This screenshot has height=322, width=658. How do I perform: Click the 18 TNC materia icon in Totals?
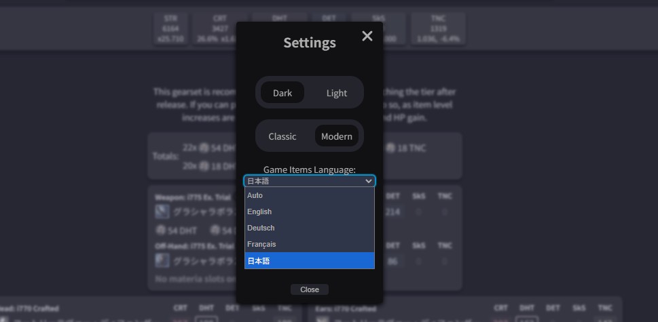click(x=391, y=148)
